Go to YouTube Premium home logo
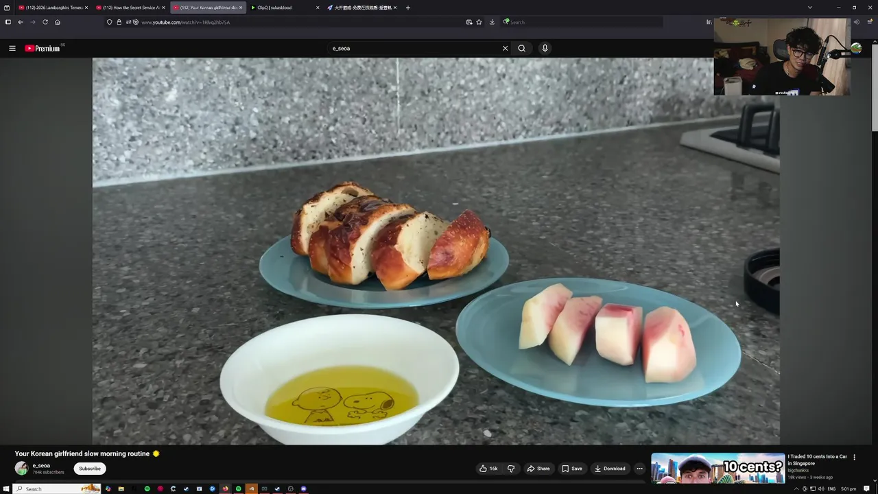 coord(43,48)
